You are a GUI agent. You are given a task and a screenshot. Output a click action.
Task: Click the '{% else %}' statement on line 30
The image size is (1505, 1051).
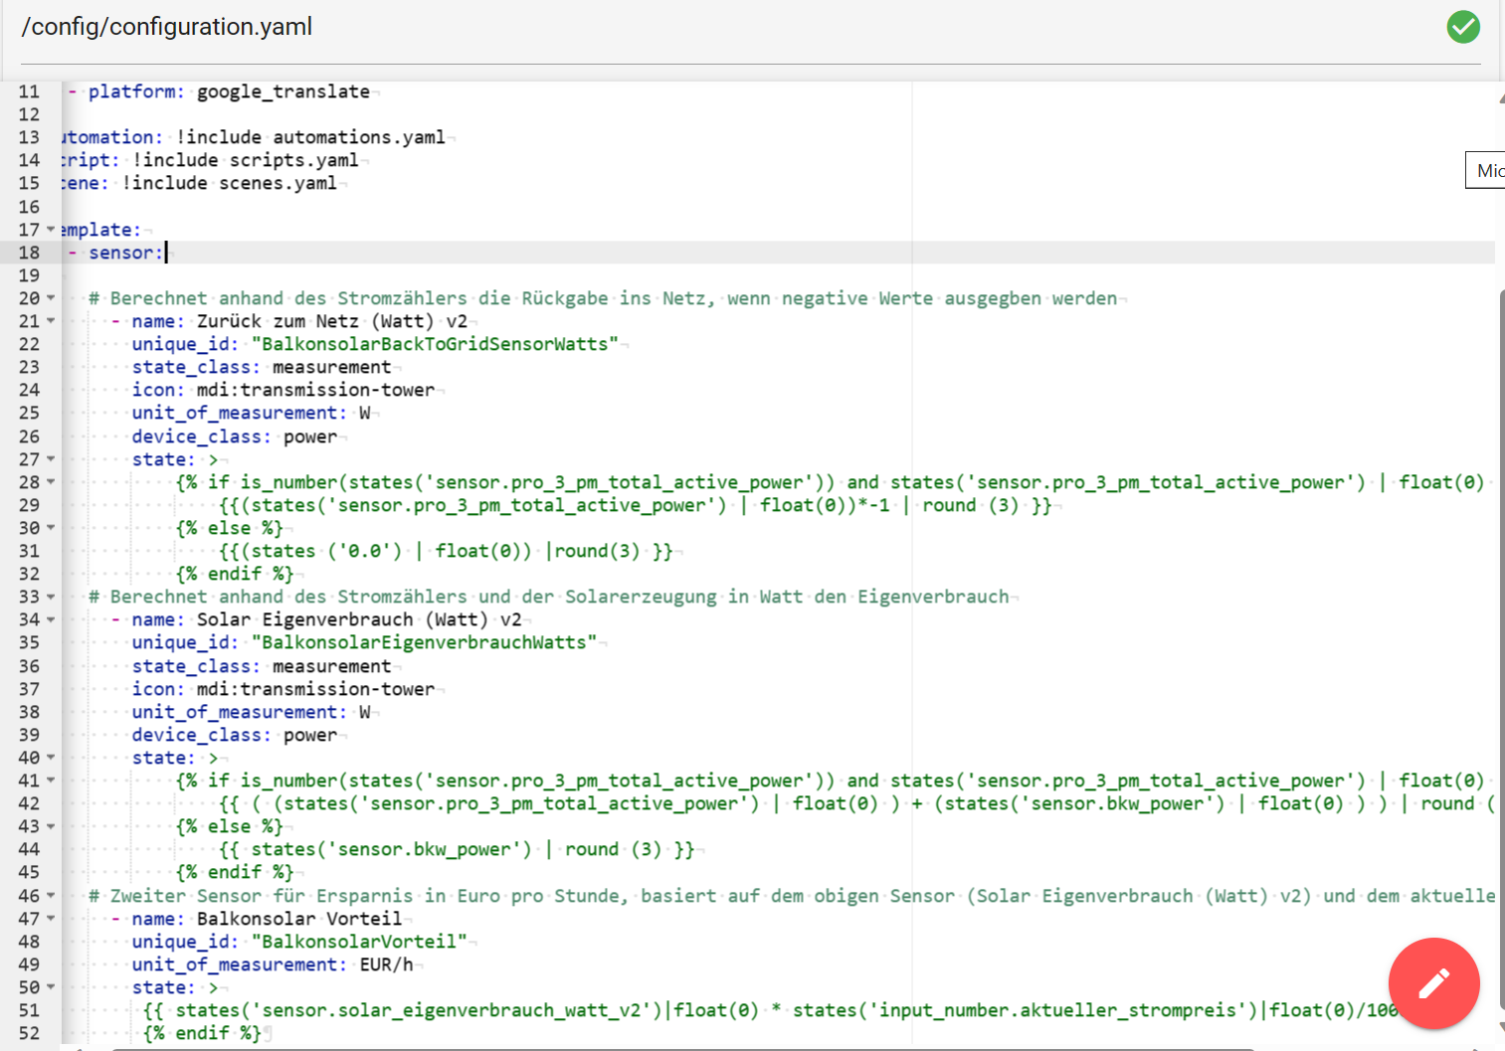pos(229,528)
